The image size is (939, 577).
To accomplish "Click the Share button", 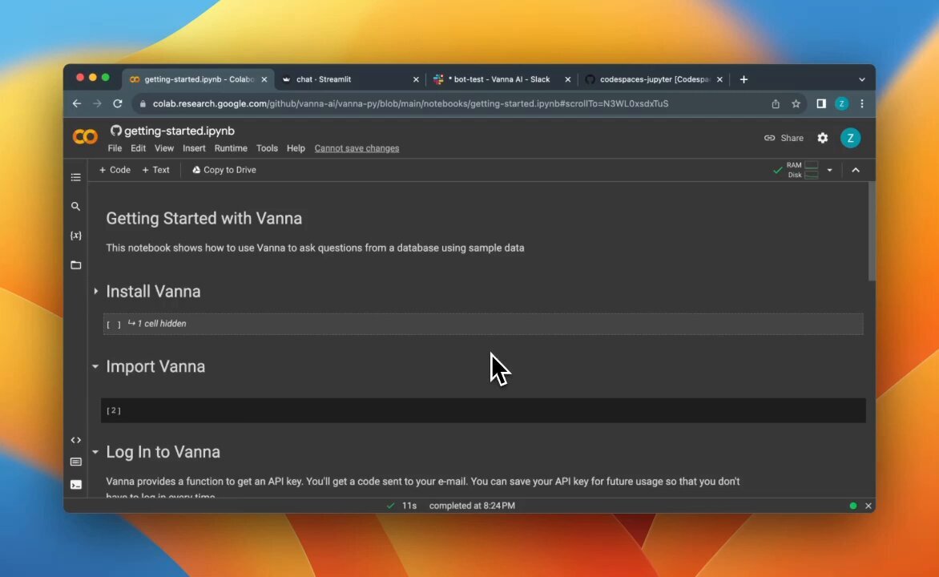I will point(784,138).
